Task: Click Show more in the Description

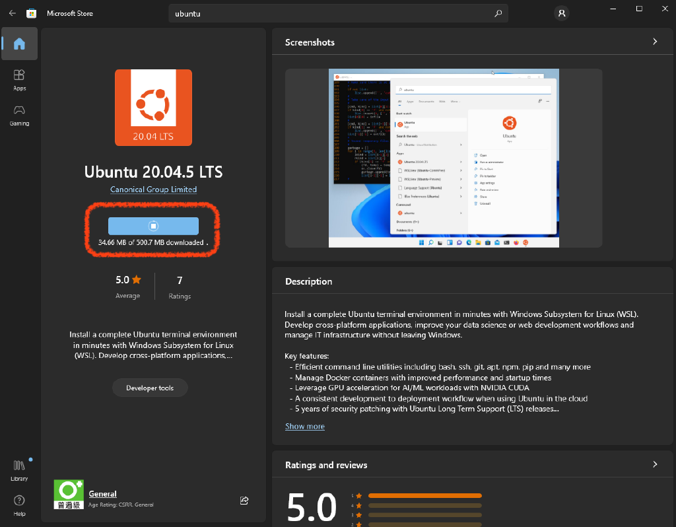Action: click(x=304, y=426)
